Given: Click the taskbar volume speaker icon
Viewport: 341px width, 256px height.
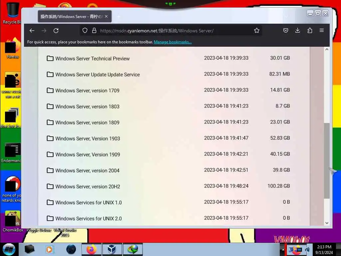Looking at the screenshot, I should [x=307, y=249].
